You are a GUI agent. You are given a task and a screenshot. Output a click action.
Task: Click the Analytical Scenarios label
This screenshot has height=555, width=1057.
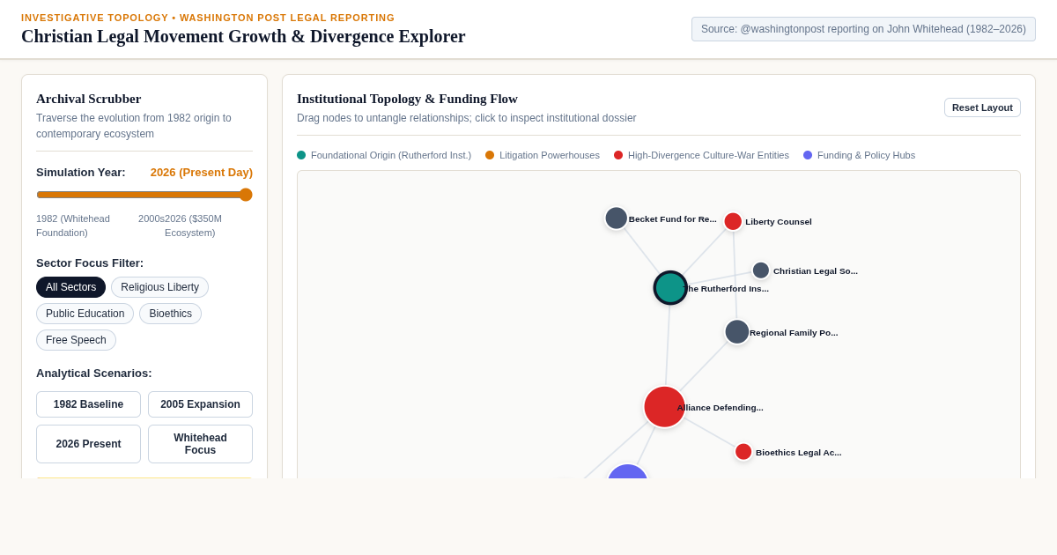point(94,374)
